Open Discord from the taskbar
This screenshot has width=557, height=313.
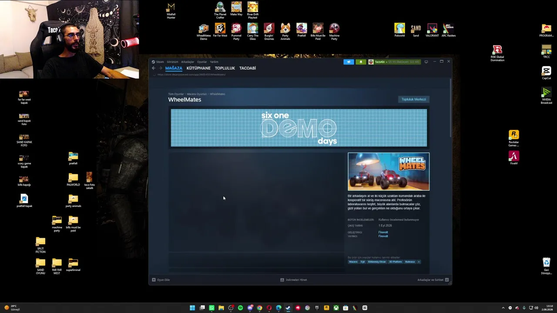point(250,308)
